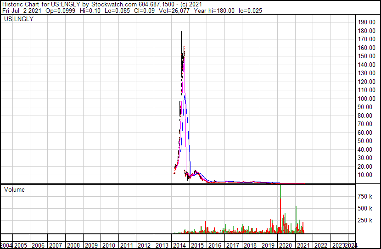The width and height of the screenshot is (381, 249).
Task: Click the 2007 year label on time axis
Action: 56,246
